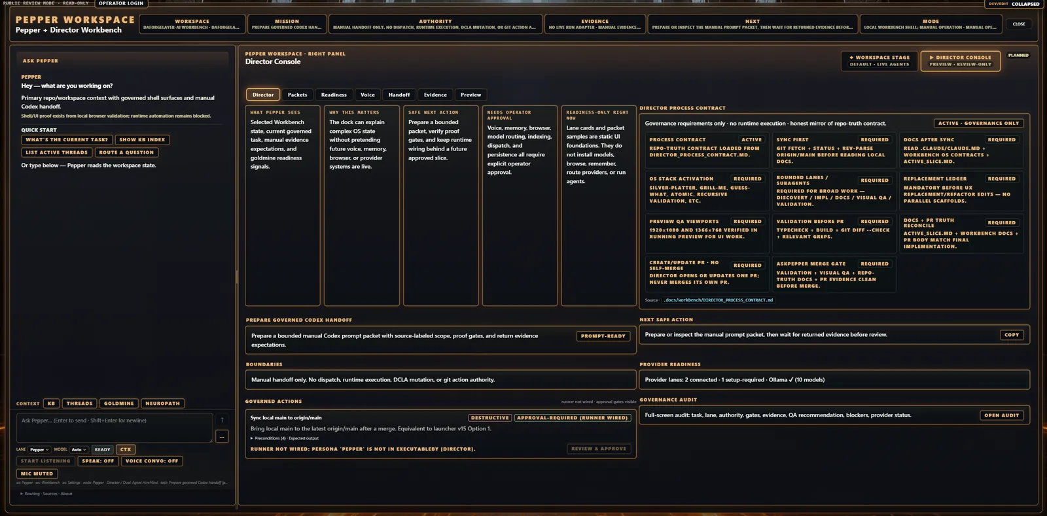The image size is (1047, 516).
Task: Click the Sync First Required tile
Action: pyautogui.click(x=833, y=150)
